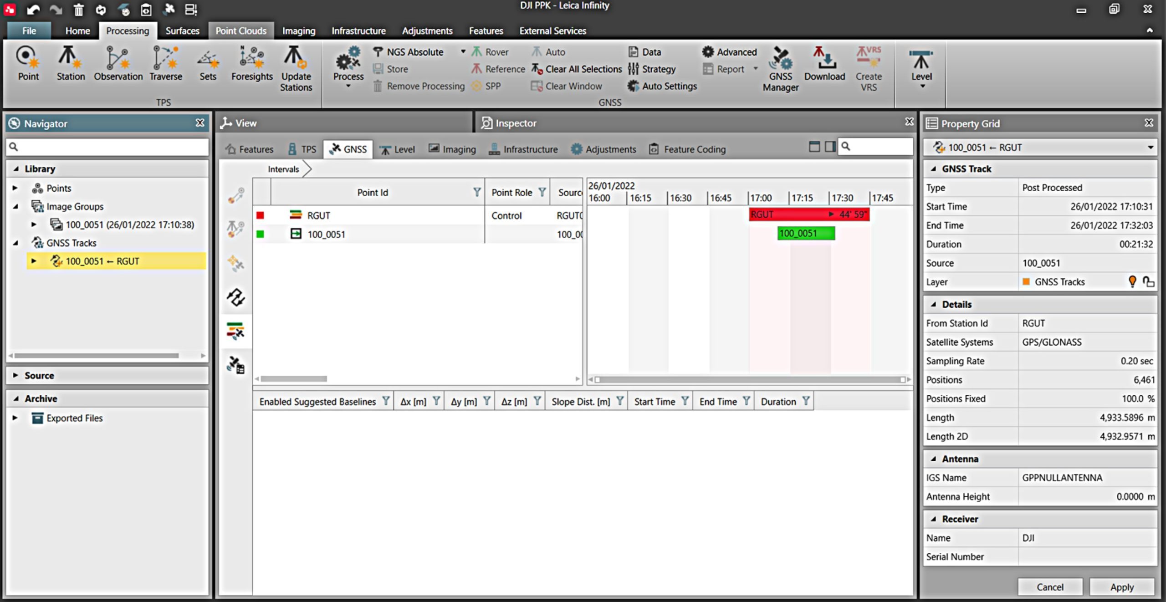Open the Level tab in the Inspector
Image resolution: width=1166 pixels, height=602 pixels.
(x=397, y=149)
